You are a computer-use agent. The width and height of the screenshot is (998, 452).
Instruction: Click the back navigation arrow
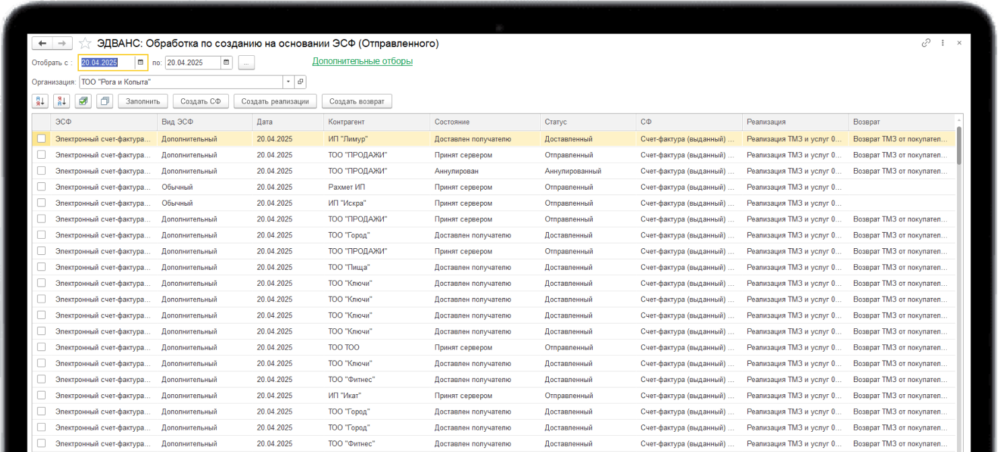42,44
